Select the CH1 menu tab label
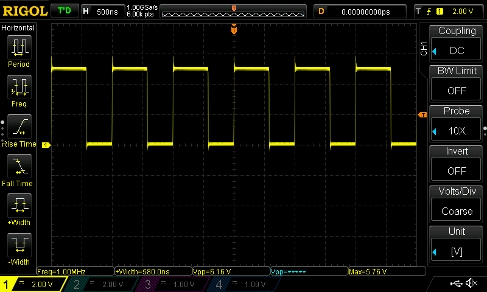 tap(424, 49)
